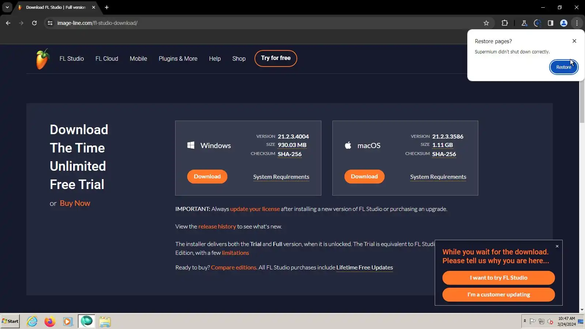Viewport: 585px width, 329px height.
Task: Open the tab search dropdown
Action: tap(7, 7)
